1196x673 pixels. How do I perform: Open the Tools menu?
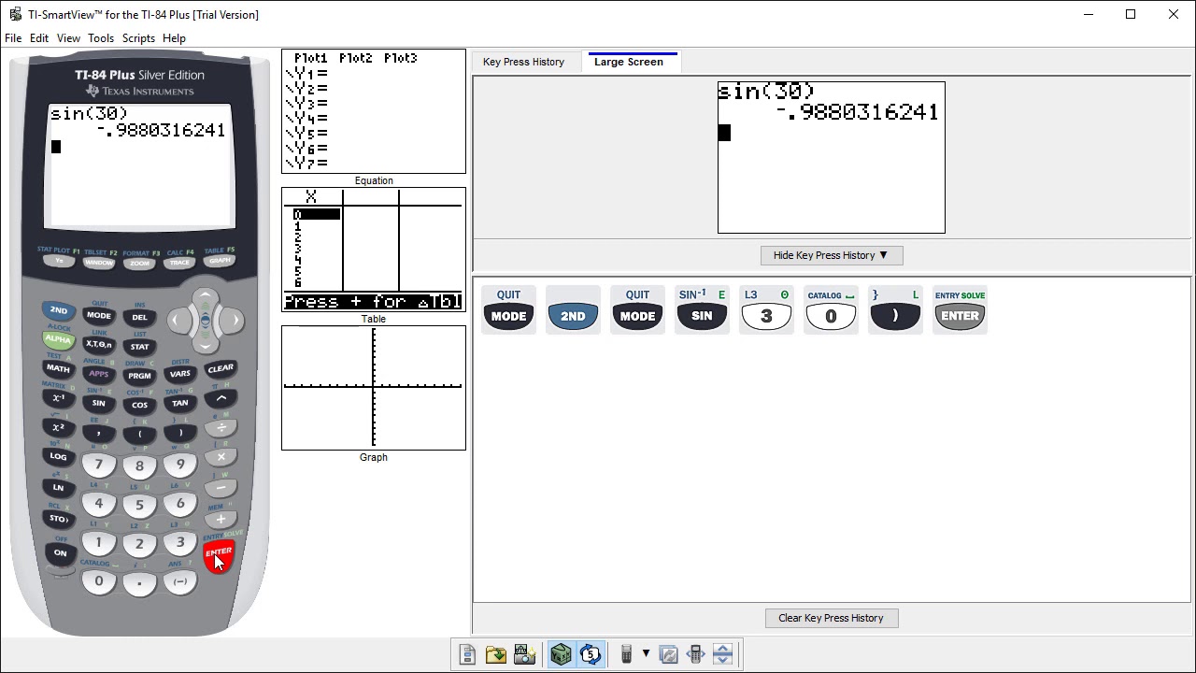[x=101, y=38]
